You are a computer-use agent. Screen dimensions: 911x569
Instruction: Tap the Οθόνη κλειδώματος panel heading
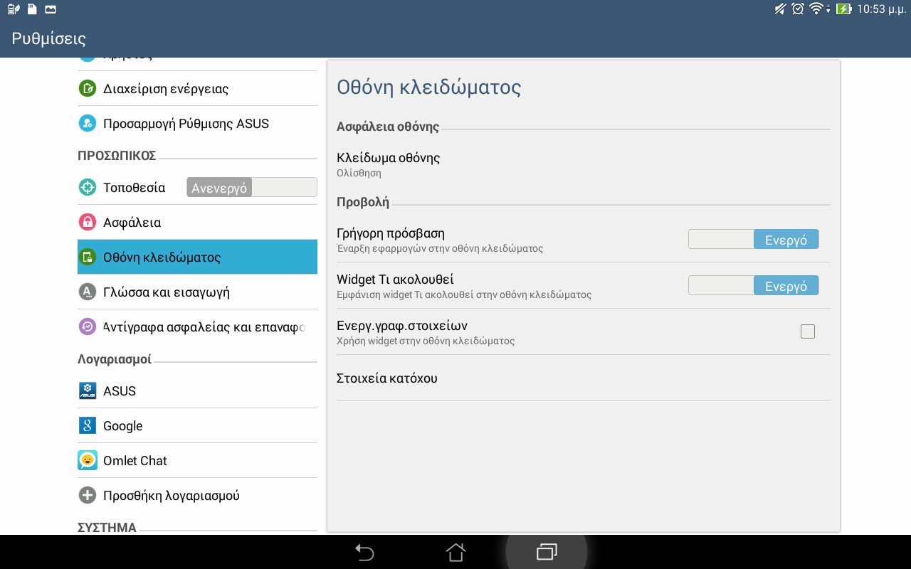click(428, 87)
